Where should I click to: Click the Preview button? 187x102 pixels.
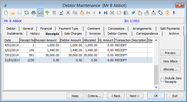click(170, 53)
